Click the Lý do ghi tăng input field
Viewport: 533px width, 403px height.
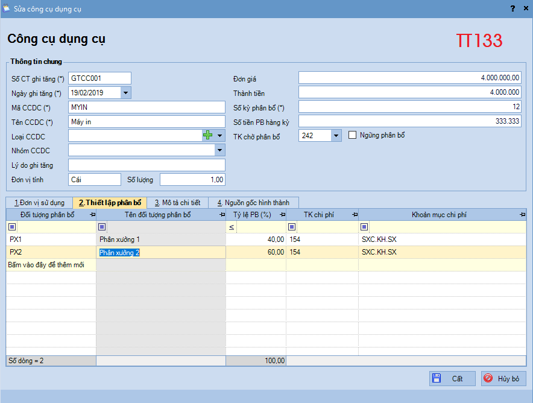[x=147, y=165]
